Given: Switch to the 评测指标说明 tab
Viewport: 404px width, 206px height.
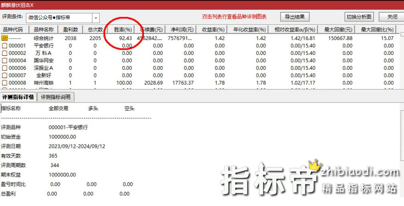Looking at the screenshot, I should pos(56,97).
